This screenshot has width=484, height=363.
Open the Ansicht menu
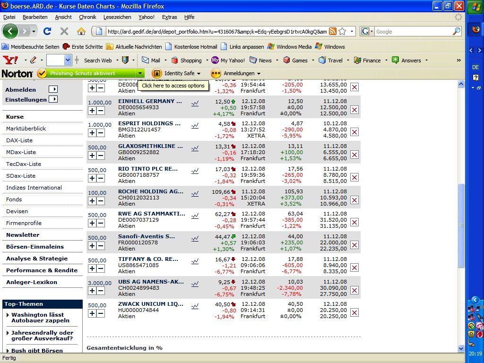click(x=63, y=17)
